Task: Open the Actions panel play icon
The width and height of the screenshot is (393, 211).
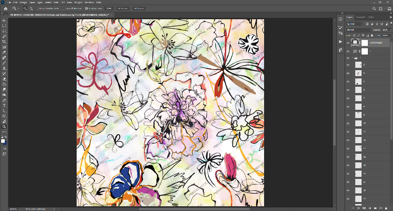Action: point(340,42)
